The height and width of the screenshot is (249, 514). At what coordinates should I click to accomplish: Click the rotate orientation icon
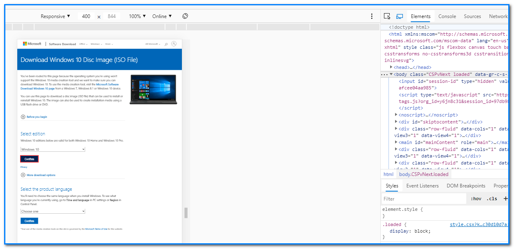click(185, 16)
